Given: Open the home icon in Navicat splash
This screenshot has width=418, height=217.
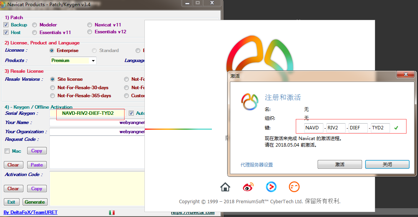Looking at the screenshot, I should tap(225, 187).
